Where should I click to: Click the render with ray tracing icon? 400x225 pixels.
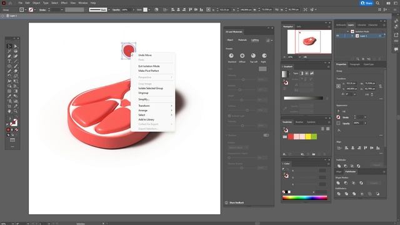point(267,40)
